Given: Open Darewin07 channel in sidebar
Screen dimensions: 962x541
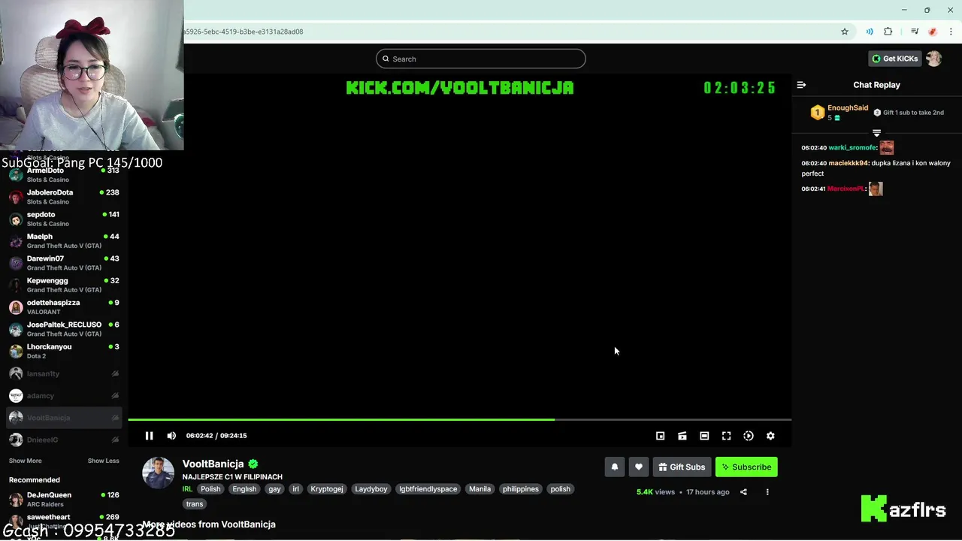Looking at the screenshot, I should coord(64,263).
